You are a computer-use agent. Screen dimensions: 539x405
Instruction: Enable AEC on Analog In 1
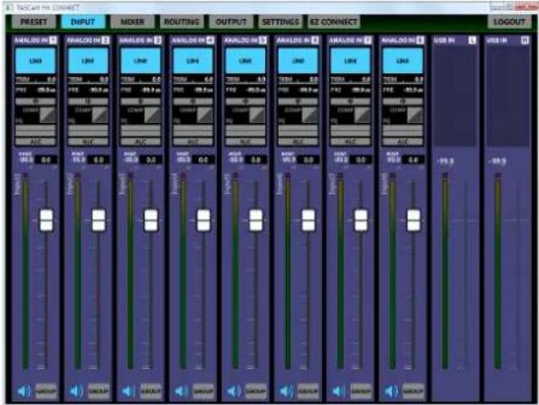(x=35, y=142)
